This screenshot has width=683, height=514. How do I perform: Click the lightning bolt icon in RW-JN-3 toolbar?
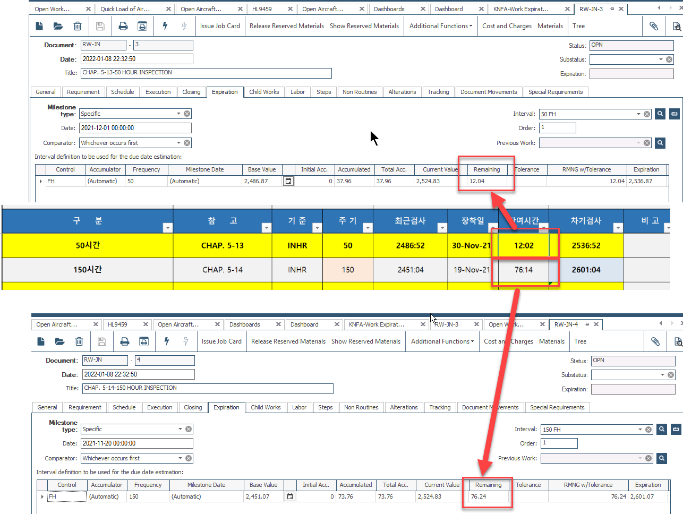(165, 26)
